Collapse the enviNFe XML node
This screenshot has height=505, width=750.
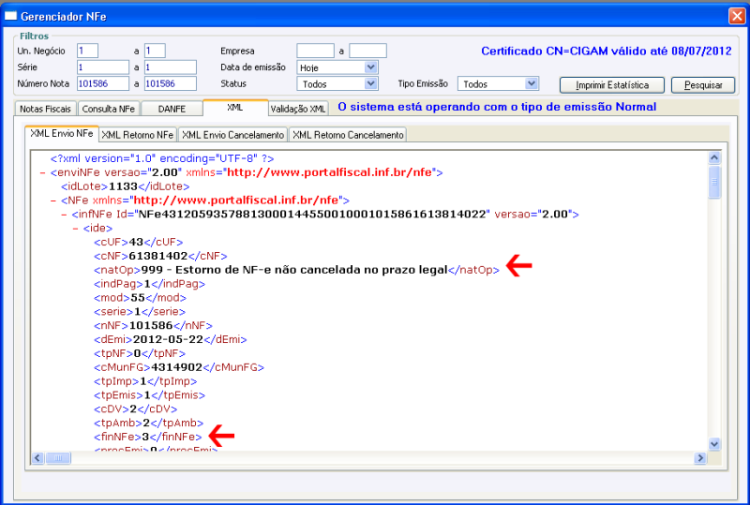[43, 172]
